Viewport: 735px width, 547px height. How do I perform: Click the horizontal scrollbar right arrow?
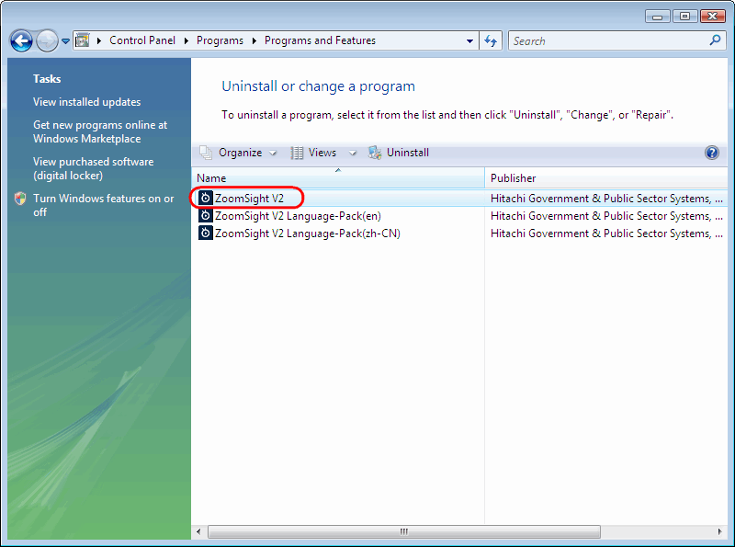click(x=720, y=531)
